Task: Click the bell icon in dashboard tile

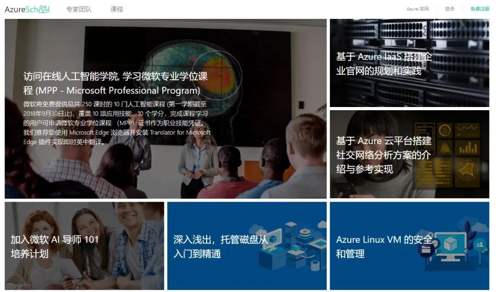Action: [x=445, y=148]
